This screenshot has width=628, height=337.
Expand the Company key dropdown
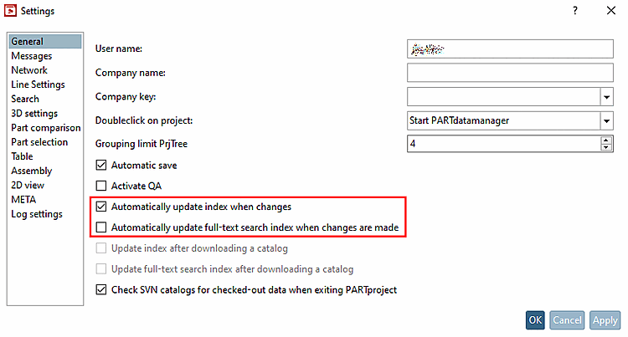pyautogui.click(x=606, y=97)
